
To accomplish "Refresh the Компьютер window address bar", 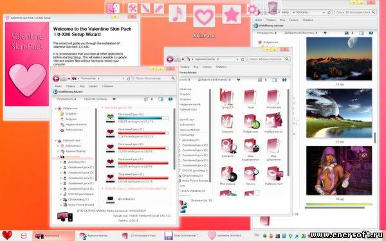I will (x=129, y=78).
